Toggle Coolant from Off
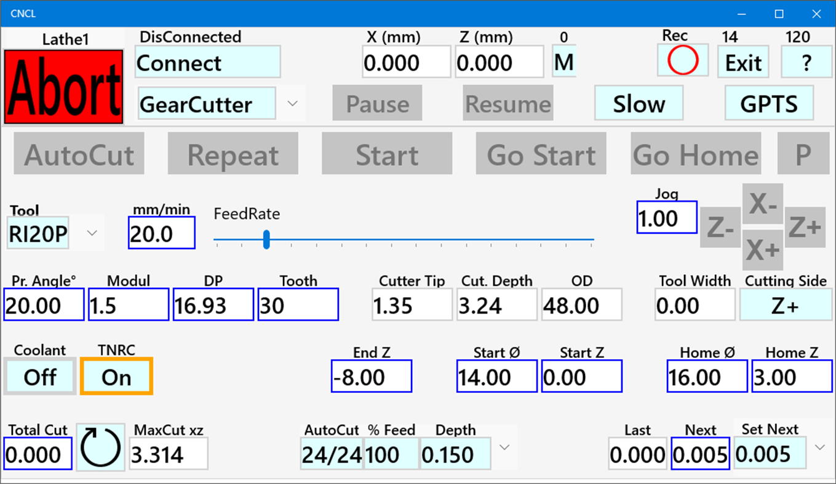The image size is (836, 484). click(39, 376)
